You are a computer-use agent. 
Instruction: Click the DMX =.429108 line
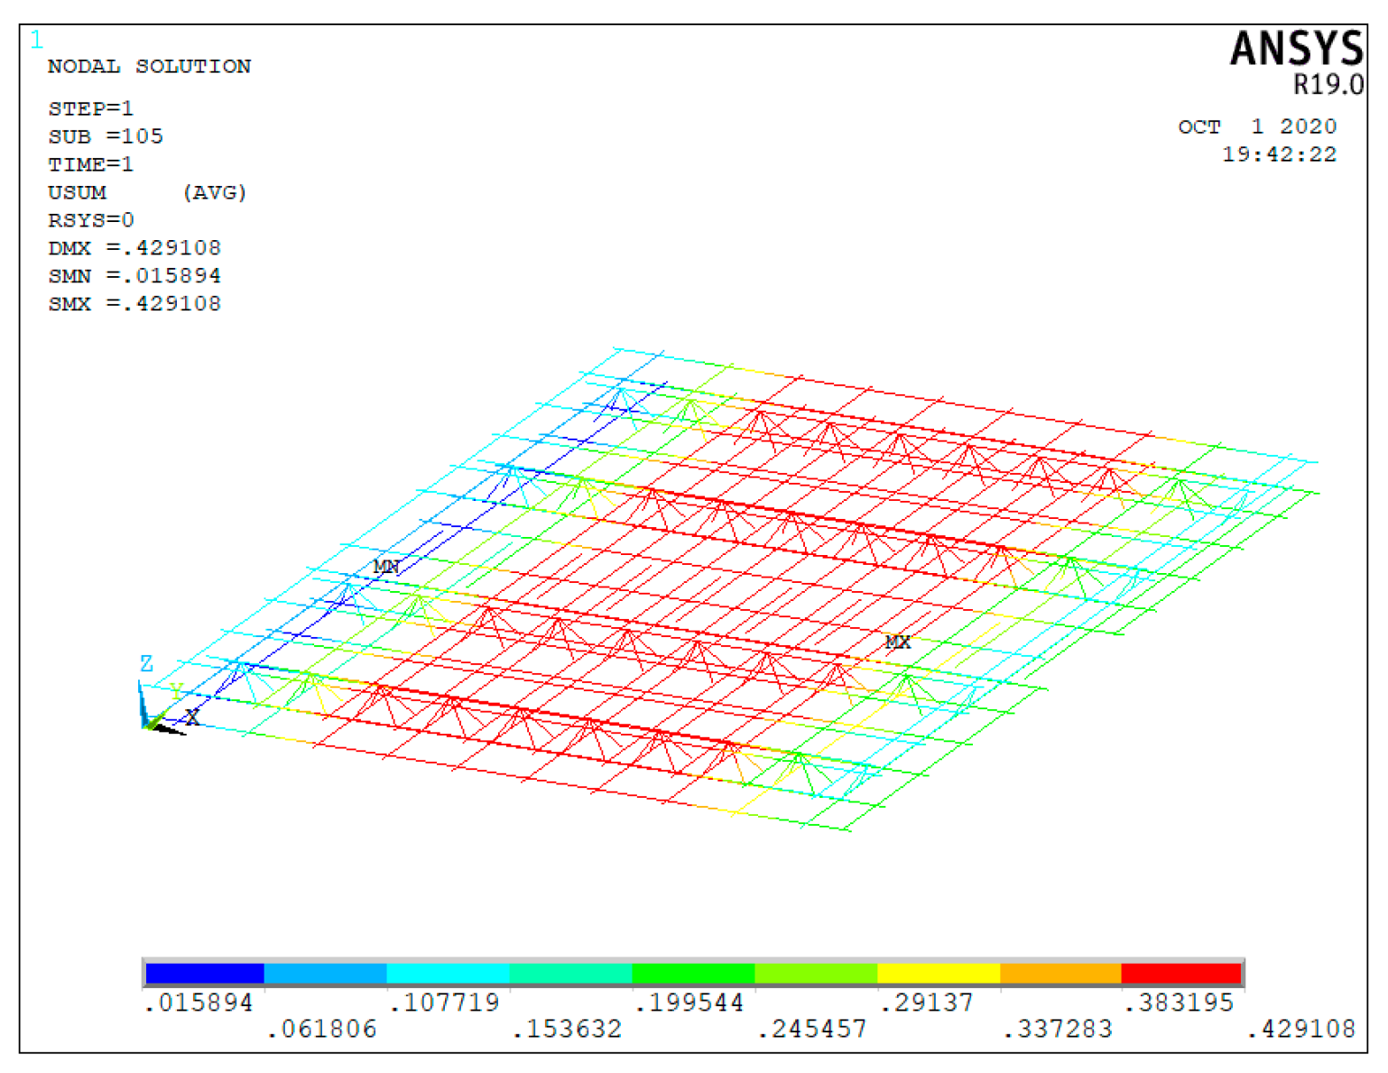click(x=134, y=248)
